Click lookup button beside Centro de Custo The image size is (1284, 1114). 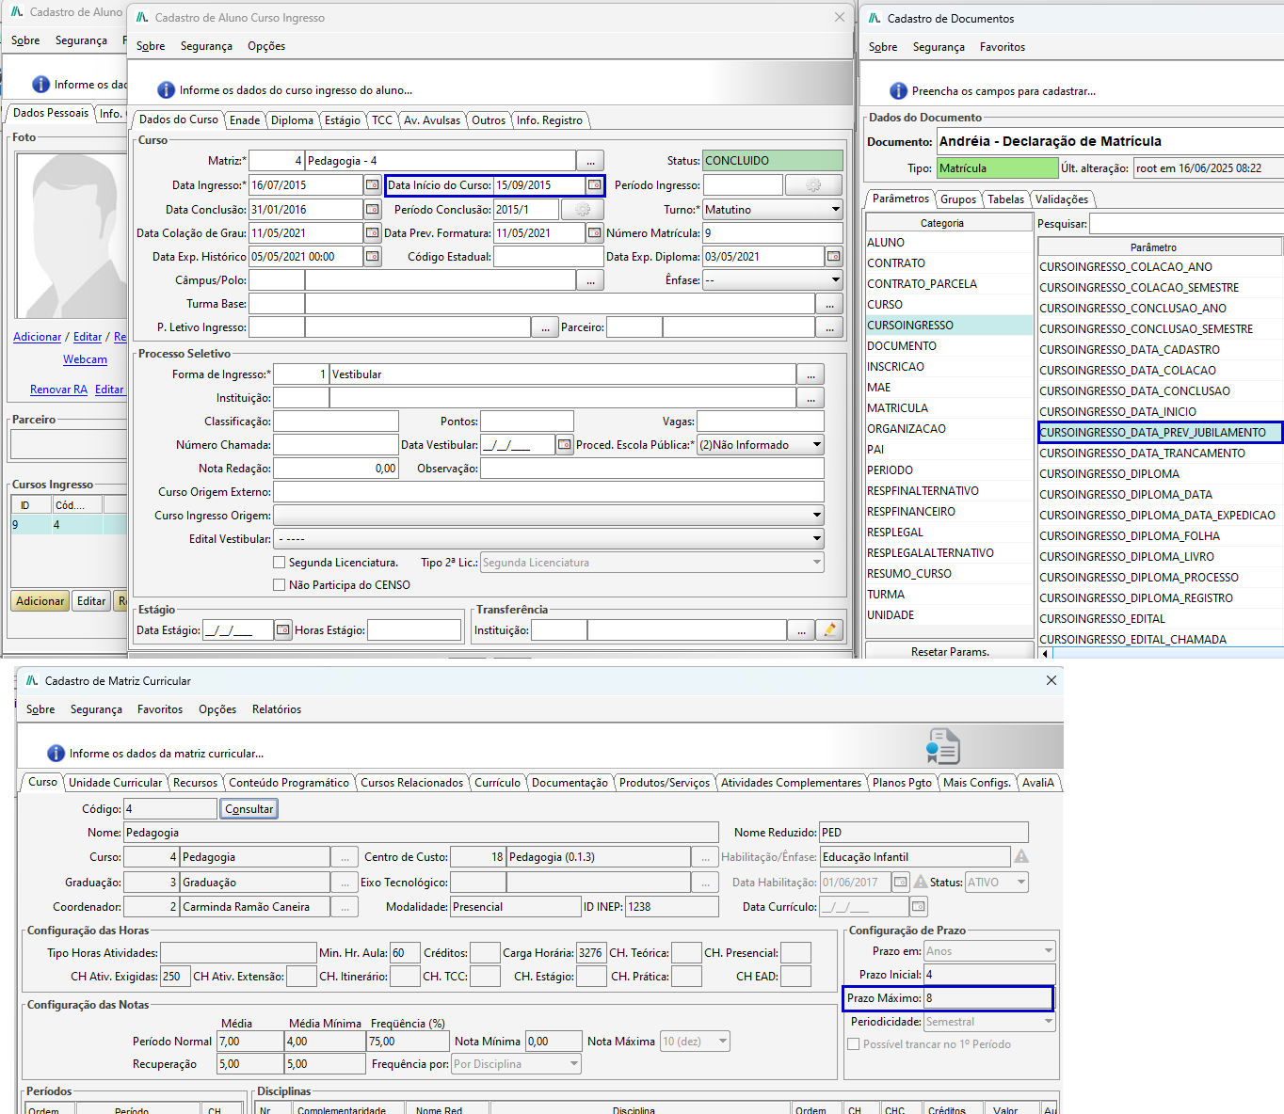(704, 857)
